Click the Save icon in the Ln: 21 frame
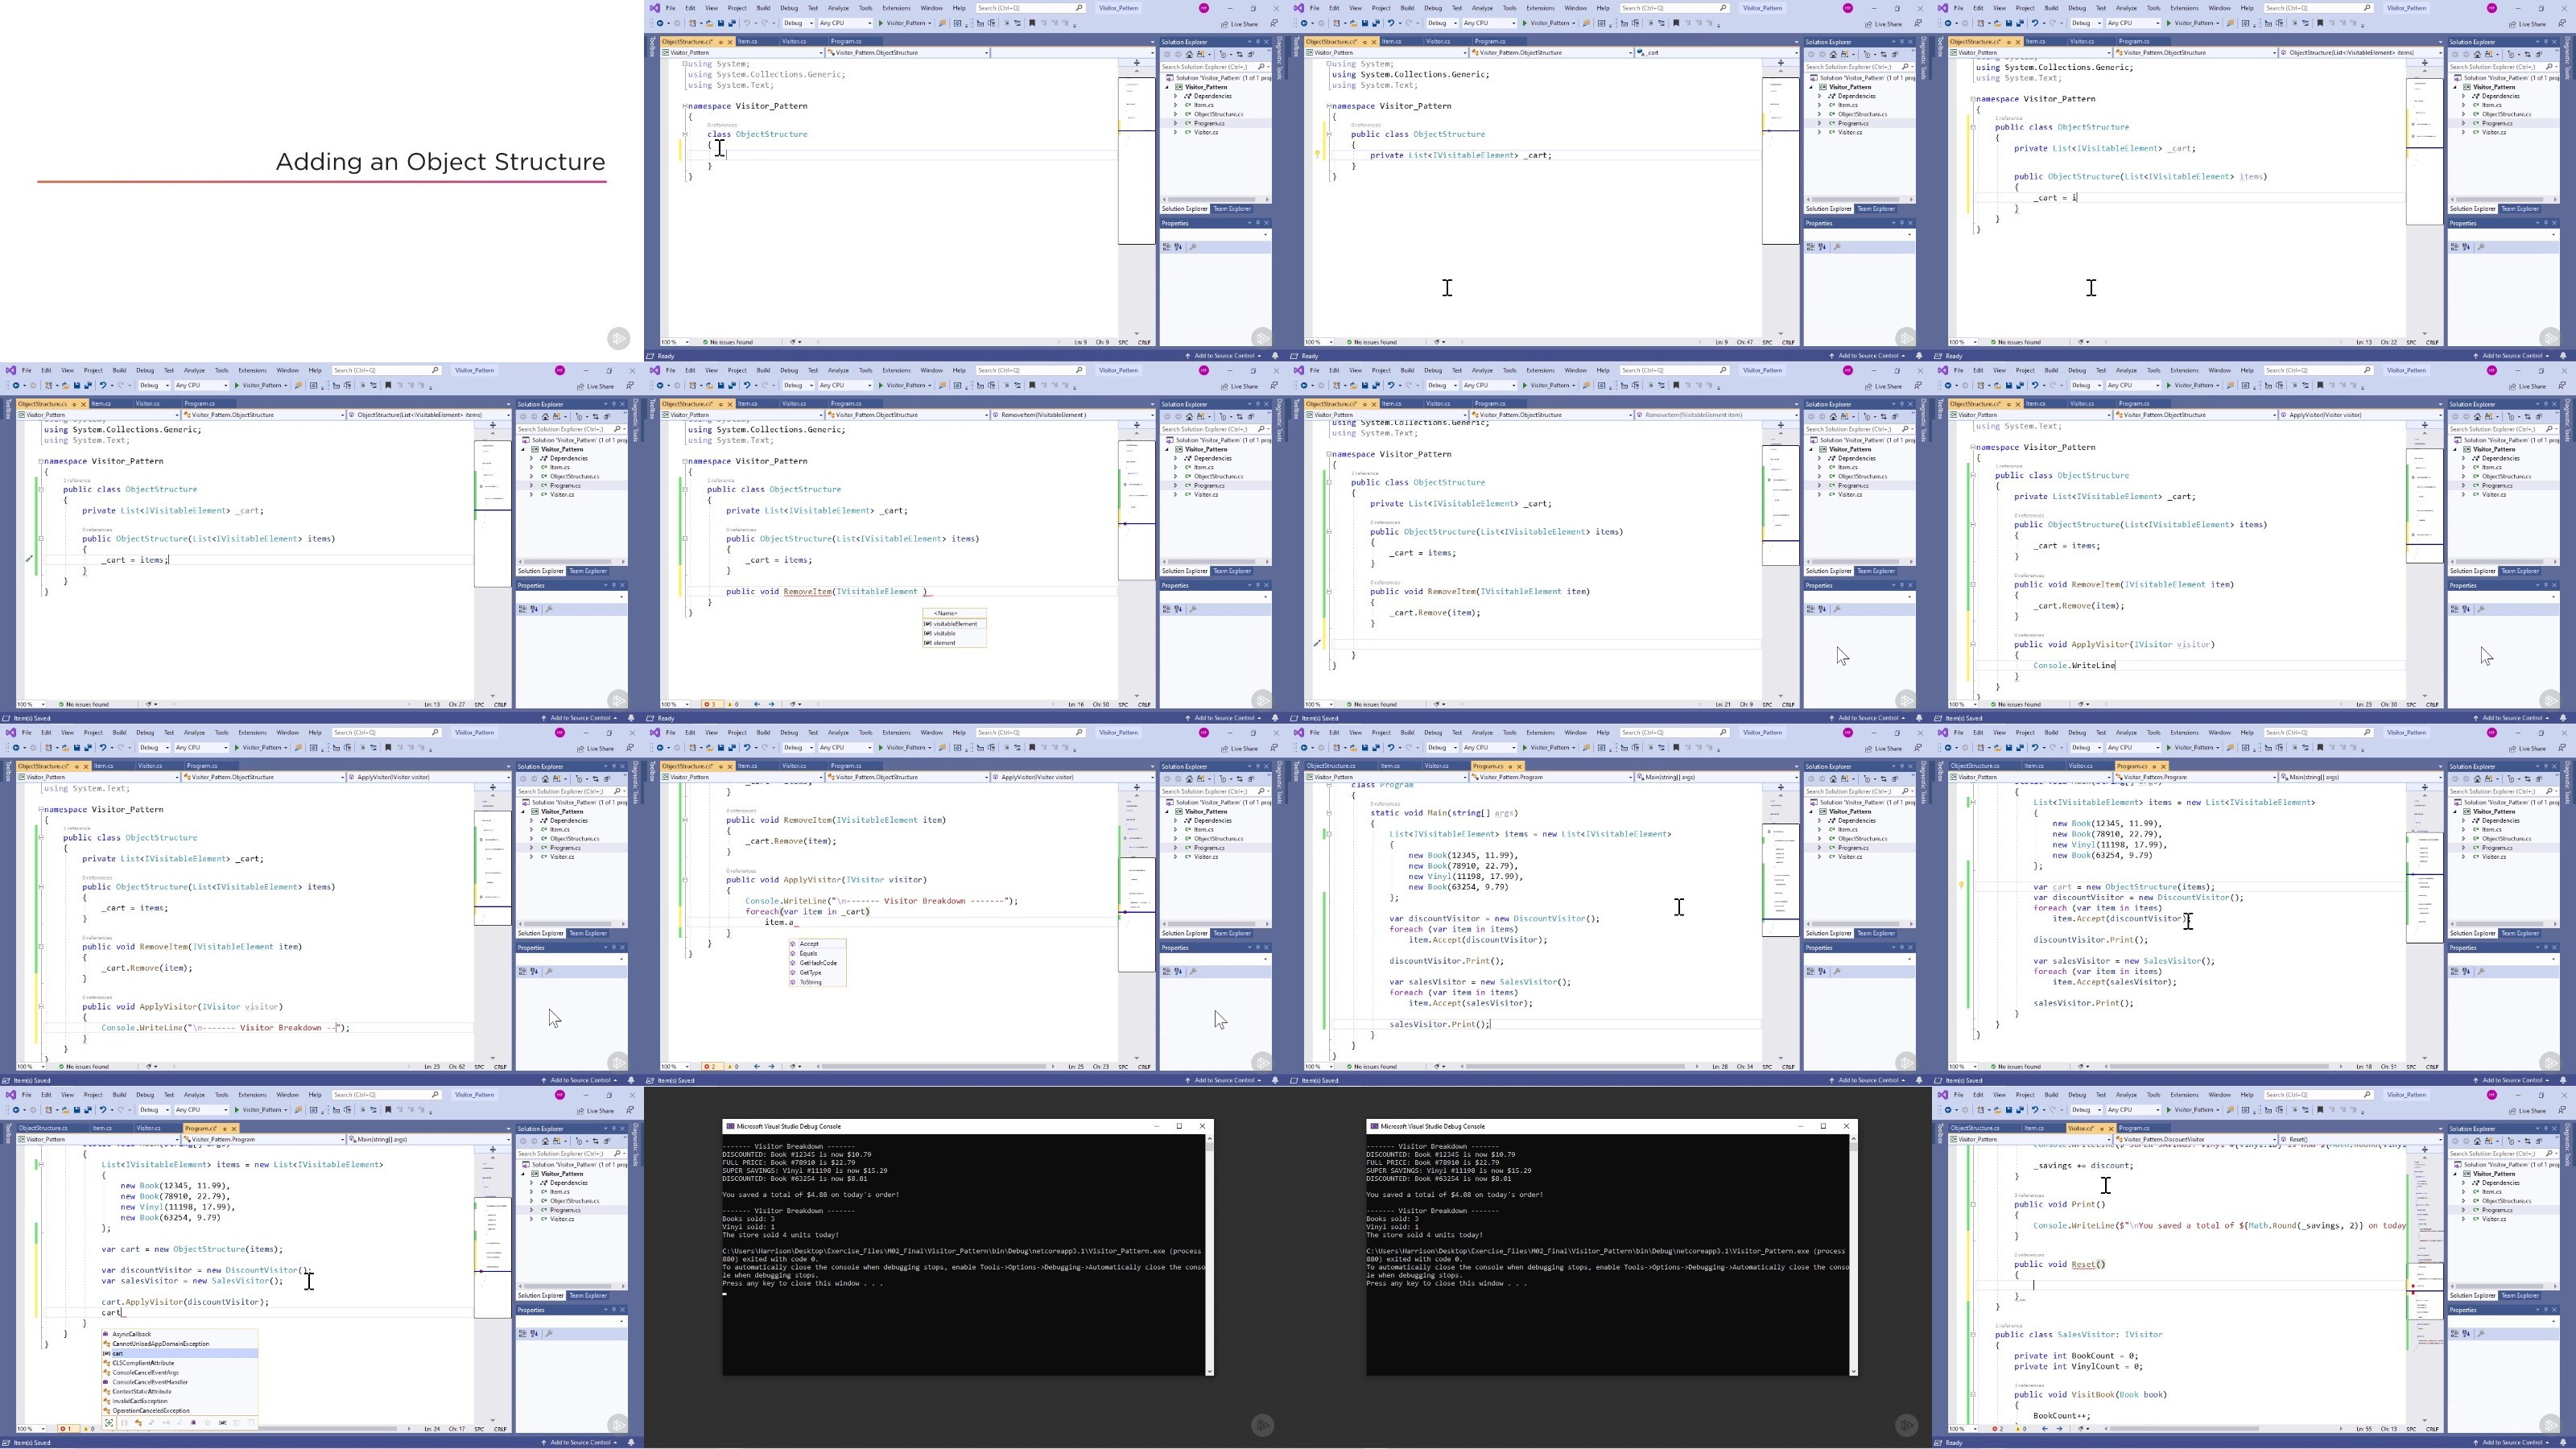 1366,385
